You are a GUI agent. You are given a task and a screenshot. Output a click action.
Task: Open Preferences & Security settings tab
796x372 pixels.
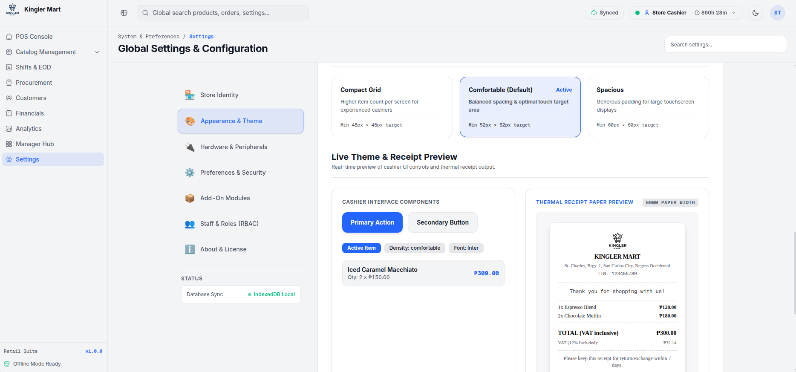pyautogui.click(x=241, y=173)
